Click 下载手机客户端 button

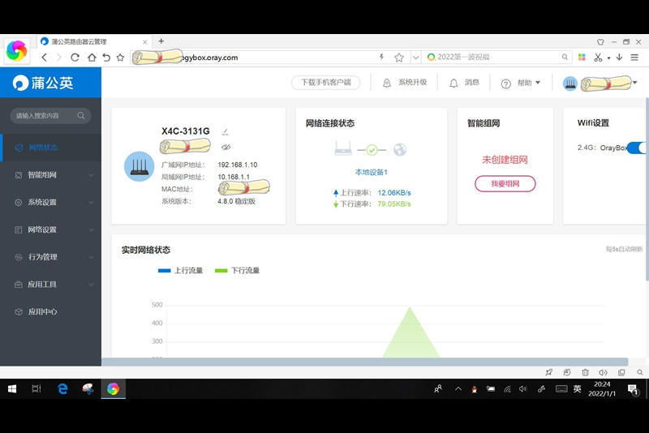(x=326, y=82)
